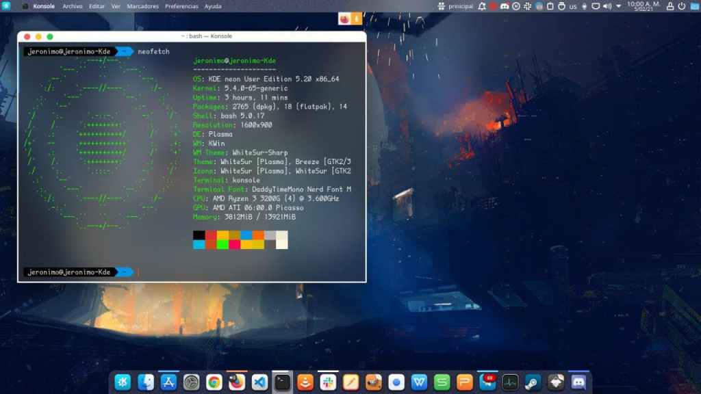Open Visual Studio Code from the dock

(x=259, y=382)
